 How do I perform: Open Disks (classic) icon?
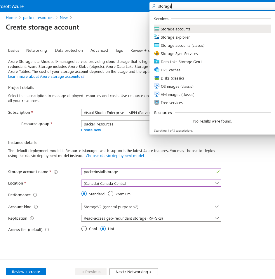157,78
